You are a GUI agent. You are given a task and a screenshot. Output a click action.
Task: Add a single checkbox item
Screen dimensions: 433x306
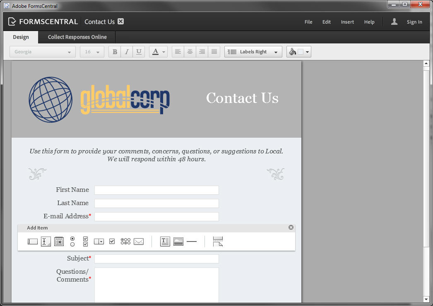pos(112,241)
